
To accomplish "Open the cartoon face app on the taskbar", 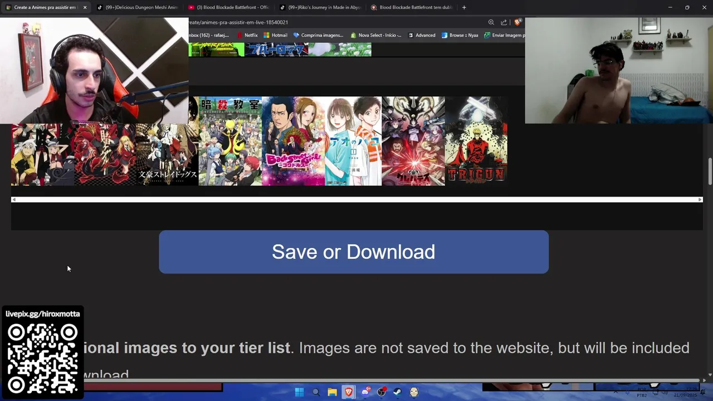I will [x=414, y=392].
